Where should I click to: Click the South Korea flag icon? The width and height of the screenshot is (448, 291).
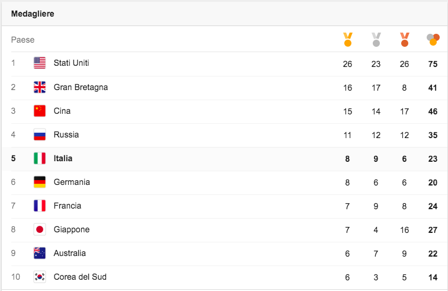[40, 277]
